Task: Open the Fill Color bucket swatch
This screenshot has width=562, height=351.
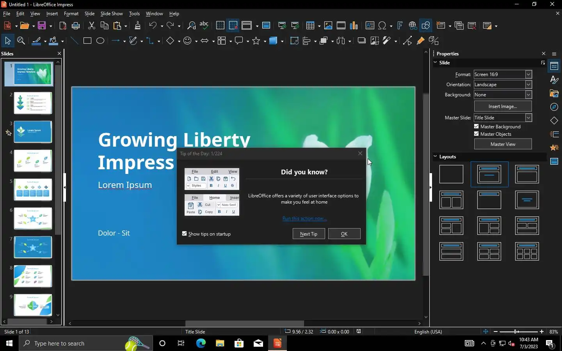Action: [54, 41]
